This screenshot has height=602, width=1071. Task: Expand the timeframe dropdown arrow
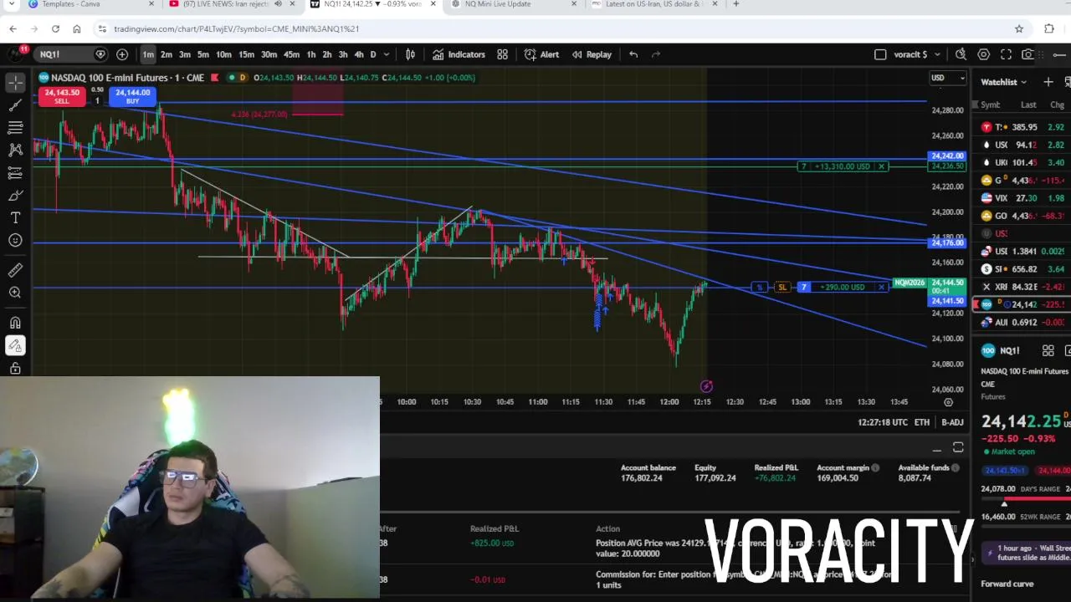point(386,54)
